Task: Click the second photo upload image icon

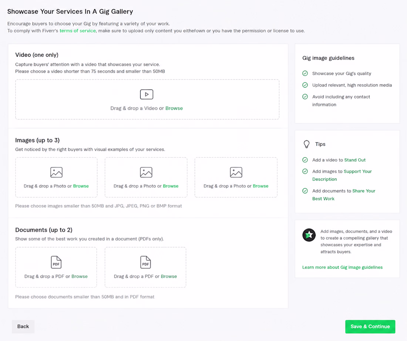Action: [146, 172]
